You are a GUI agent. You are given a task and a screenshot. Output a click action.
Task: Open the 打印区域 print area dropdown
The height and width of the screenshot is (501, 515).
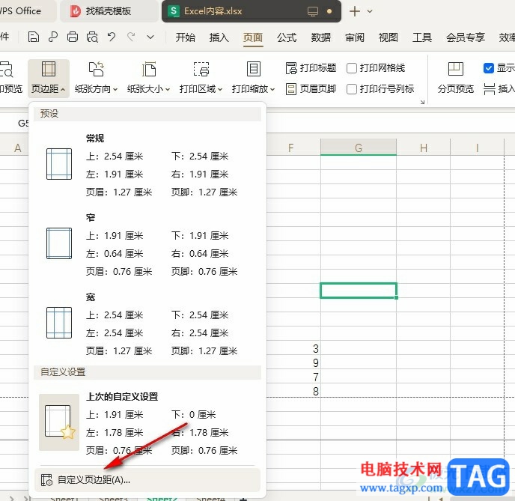(201, 78)
